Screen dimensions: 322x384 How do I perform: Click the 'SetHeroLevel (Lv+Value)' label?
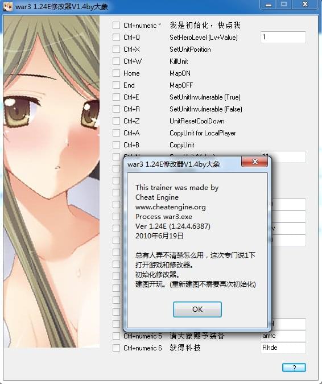204,38
